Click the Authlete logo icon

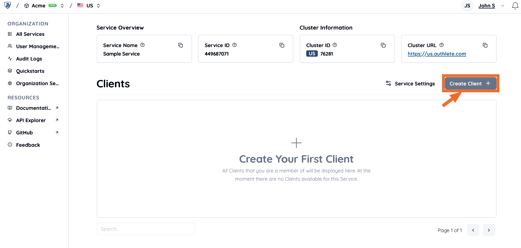pos(8,5)
